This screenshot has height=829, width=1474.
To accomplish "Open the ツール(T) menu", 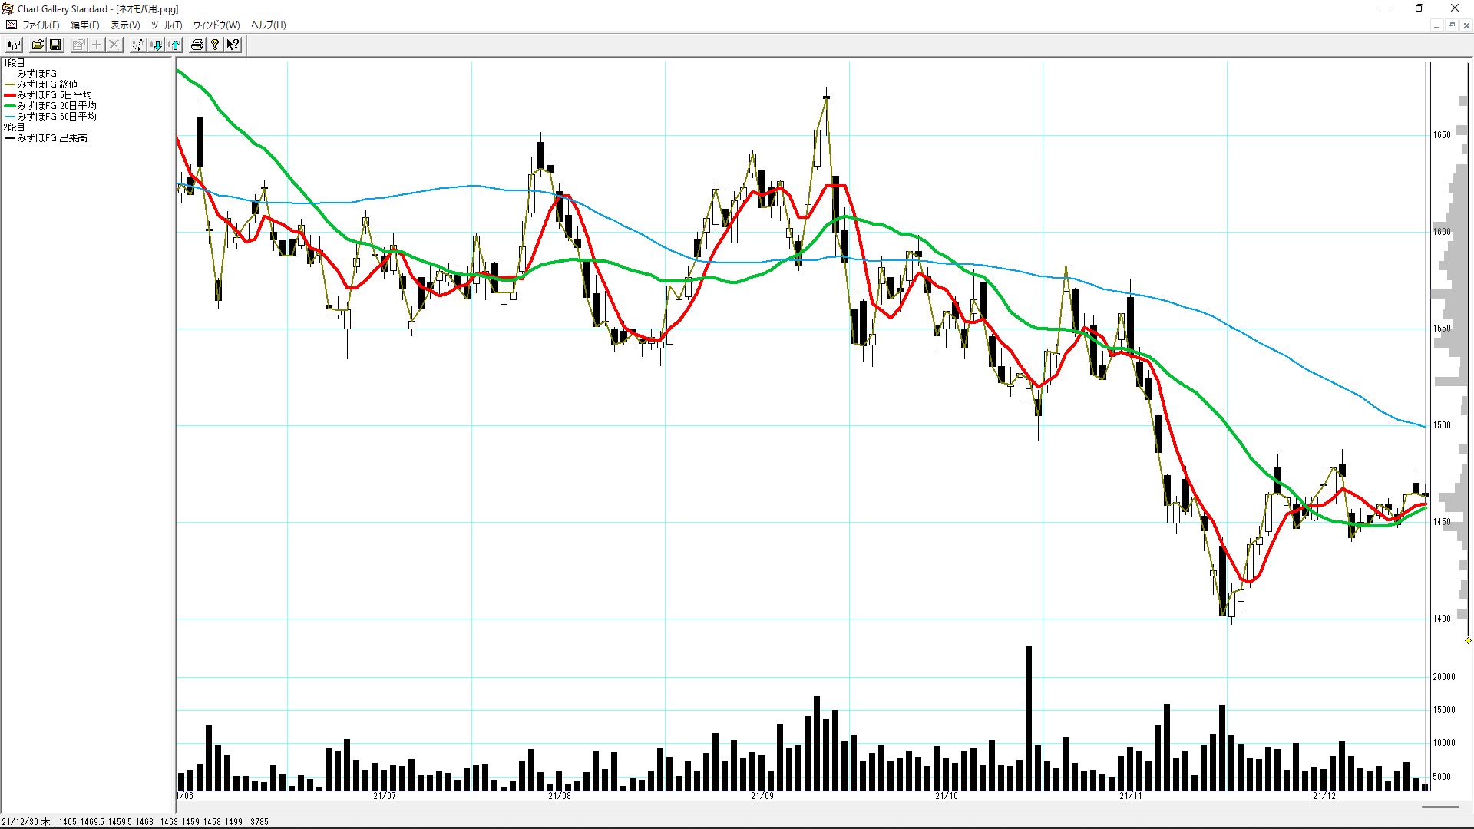I will 167,25.
